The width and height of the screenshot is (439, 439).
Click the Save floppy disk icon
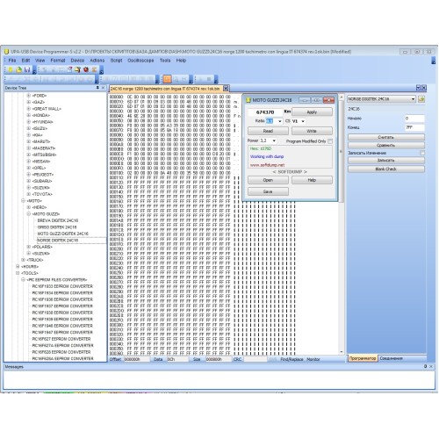click(27, 69)
